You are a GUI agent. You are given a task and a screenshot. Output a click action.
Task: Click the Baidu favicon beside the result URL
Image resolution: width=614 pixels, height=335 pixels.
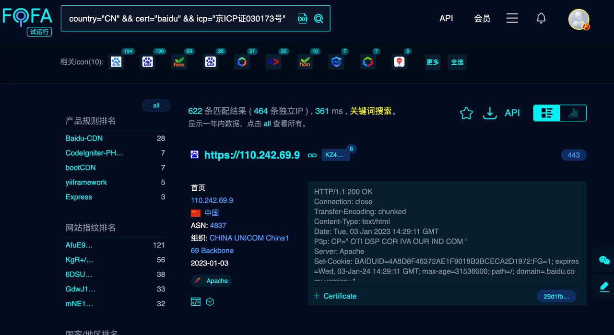click(195, 155)
